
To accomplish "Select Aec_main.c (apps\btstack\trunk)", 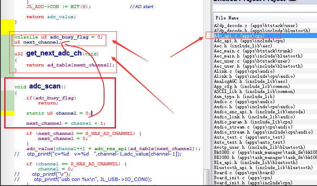I will coord(253,51).
